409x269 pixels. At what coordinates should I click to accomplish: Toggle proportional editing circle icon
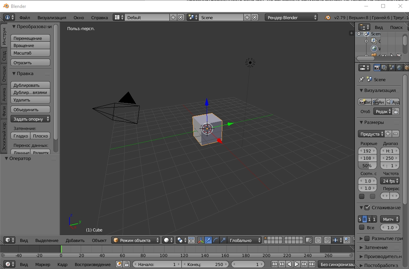(x=318, y=240)
